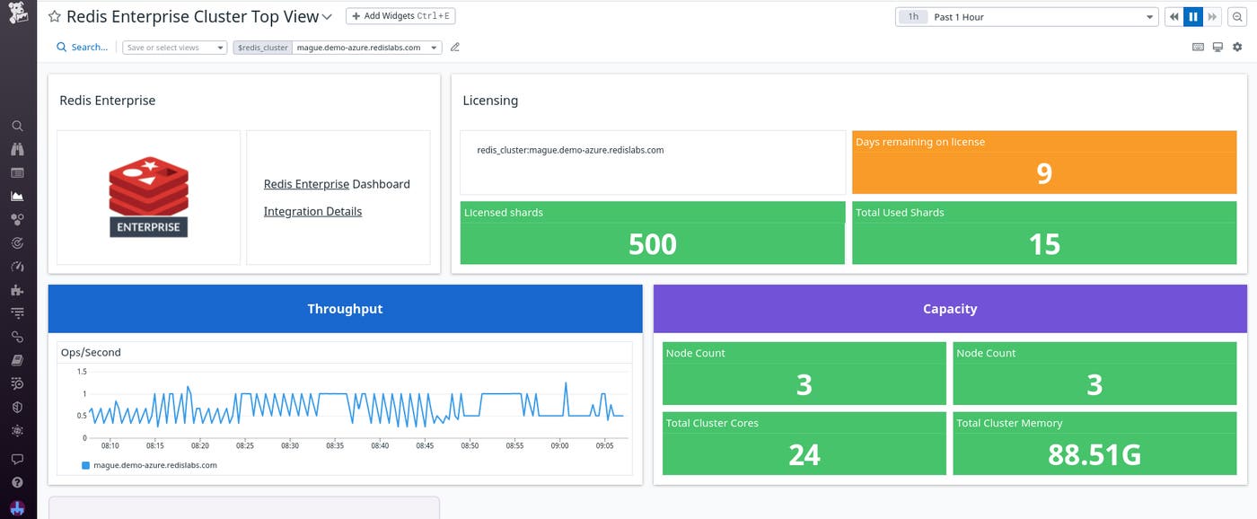
Task: Open Integrations via the puzzle-piece icon
Action: pyautogui.click(x=18, y=289)
